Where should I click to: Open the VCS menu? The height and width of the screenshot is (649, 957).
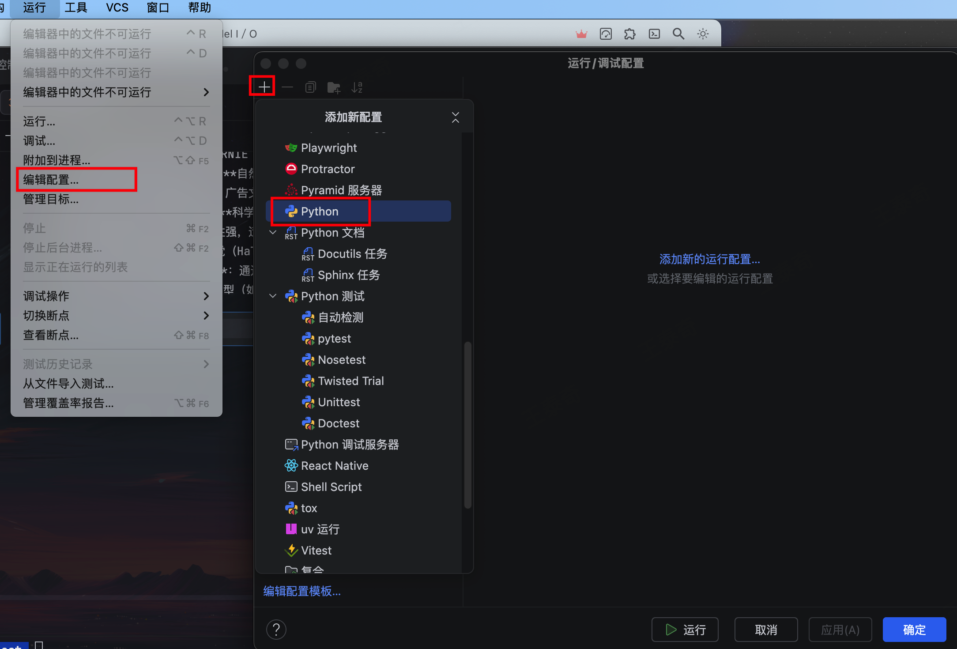pos(116,8)
